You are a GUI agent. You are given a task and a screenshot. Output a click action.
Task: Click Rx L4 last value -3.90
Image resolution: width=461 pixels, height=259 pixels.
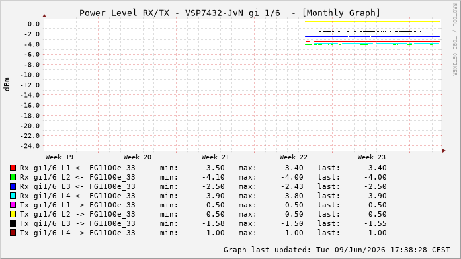pos(376,196)
